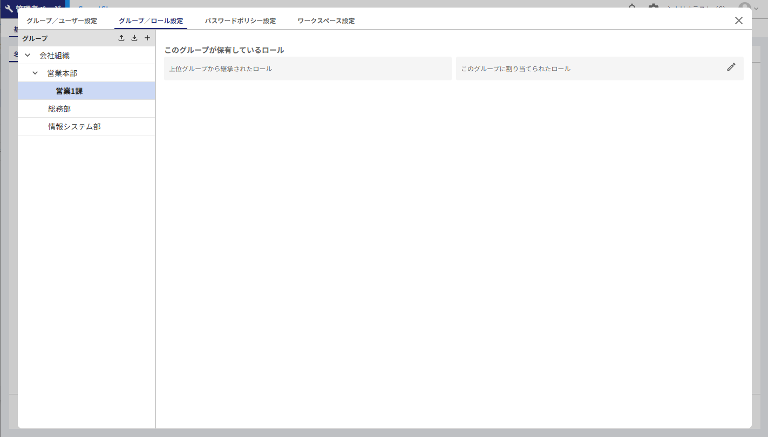Image resolution: width=768 pixels, height=437 pixels.
Task: Select the 営業1課 group
Action: (x=69, y=91)
